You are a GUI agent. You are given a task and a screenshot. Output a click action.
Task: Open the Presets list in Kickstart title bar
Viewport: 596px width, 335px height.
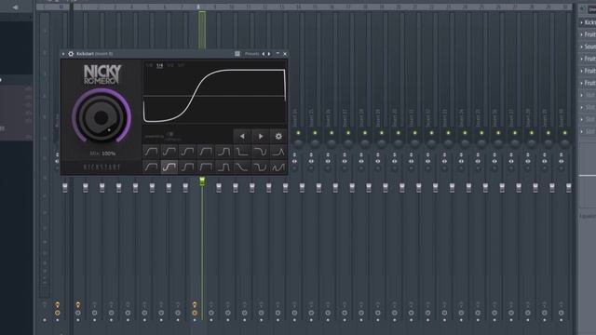tap(251, 54)
